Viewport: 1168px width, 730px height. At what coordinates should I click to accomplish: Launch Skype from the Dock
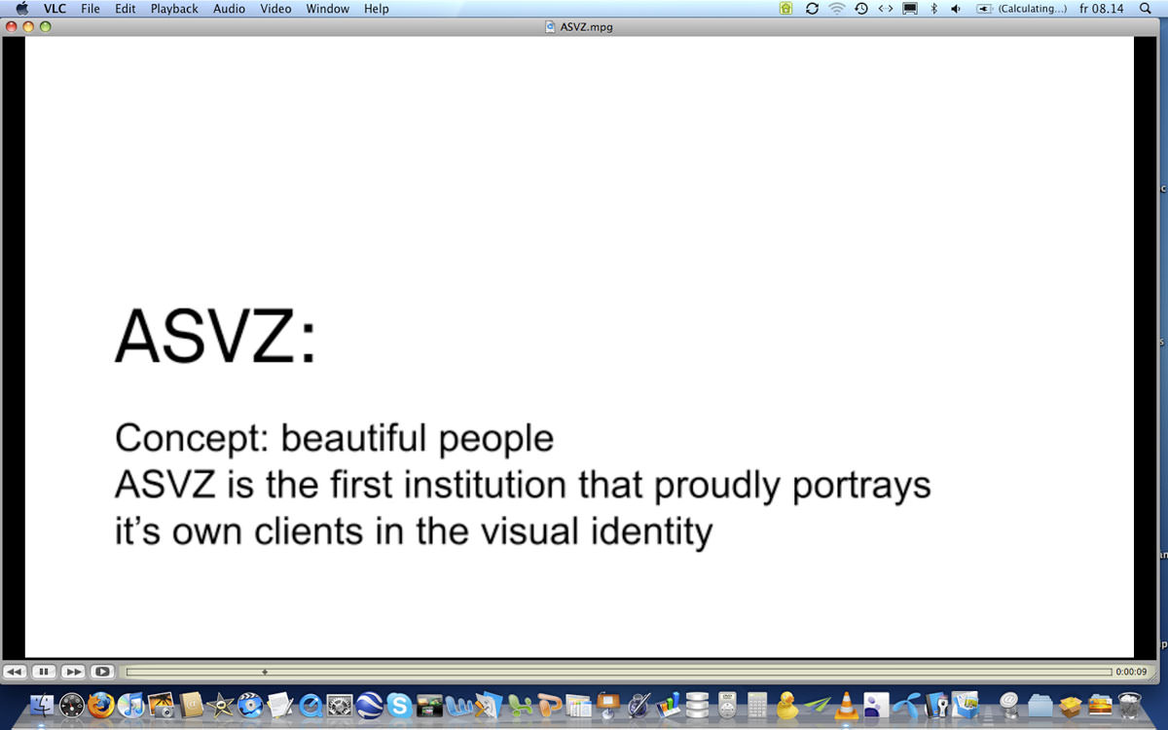(x=399, y=705)
